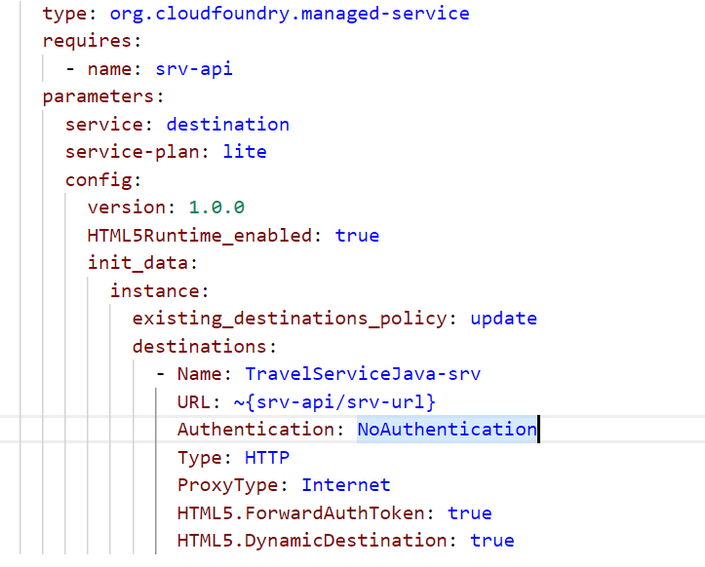Click the 'URL:' key
This screenshot has height=567, width=705.
[199, 402]
